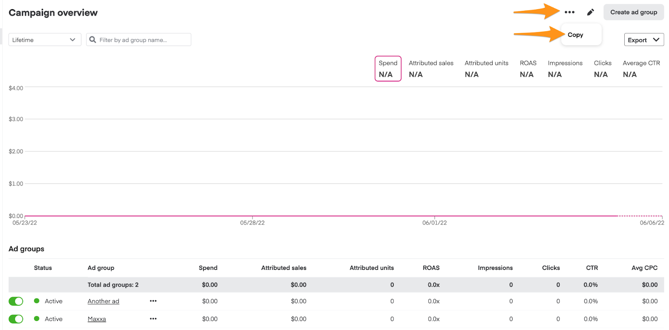Click the ROAS column header in table

pyautogui.click(x=431, y=268)
